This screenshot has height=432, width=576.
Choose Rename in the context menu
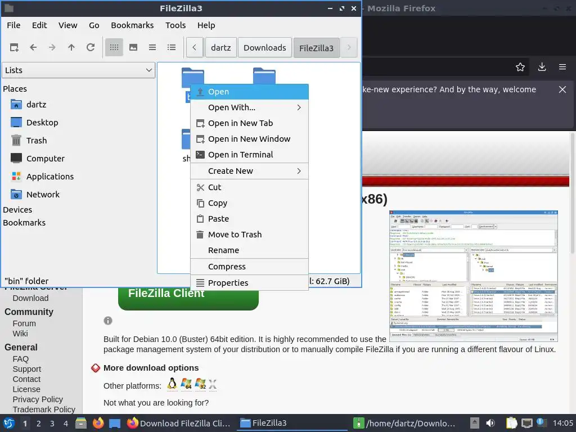coord(249,250)
